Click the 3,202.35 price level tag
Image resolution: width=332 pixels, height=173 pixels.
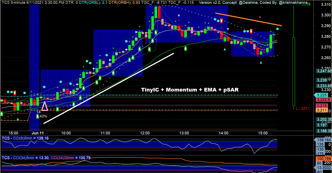(x=324, y=119)
